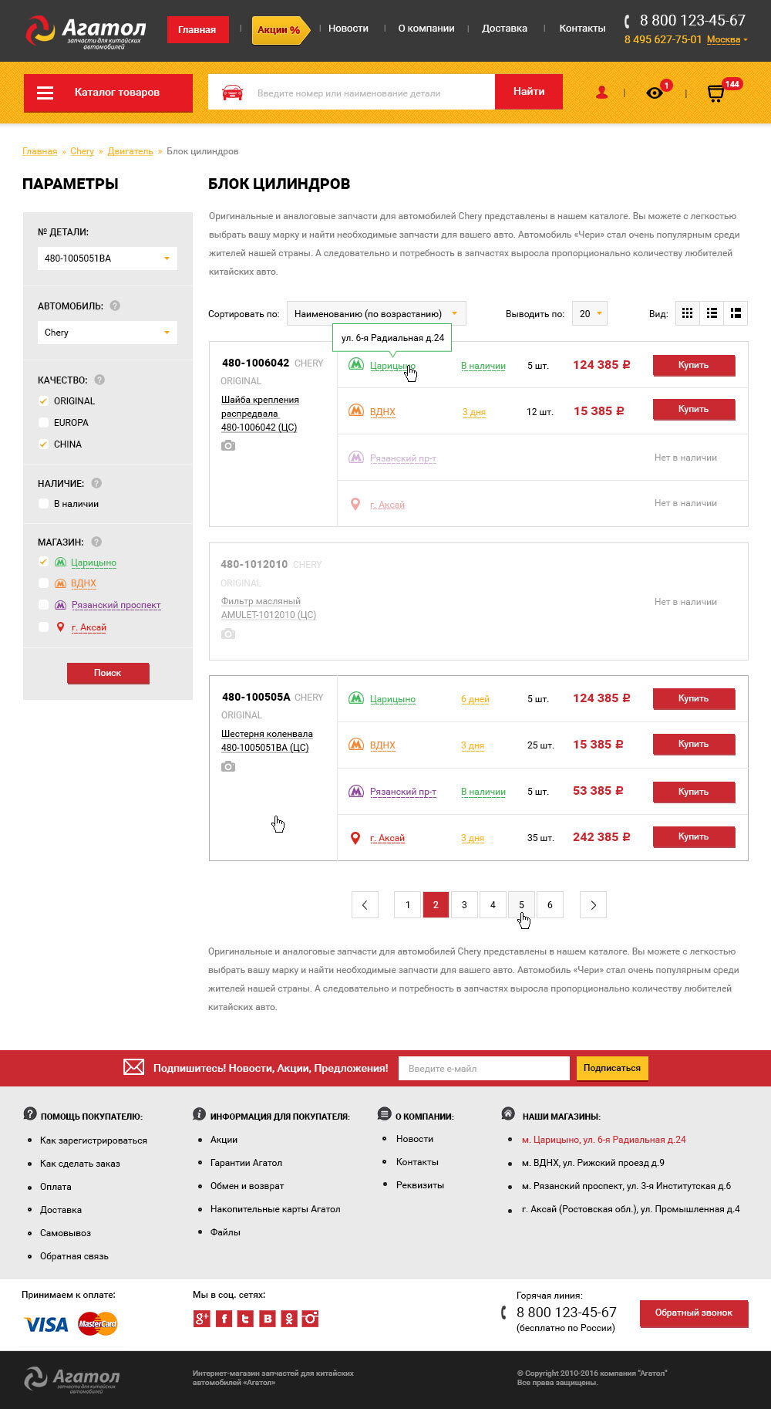Click the Двигатель breadcrumb link
The width and height of the screenshot is (771, 1409).
tap(130, 151)
